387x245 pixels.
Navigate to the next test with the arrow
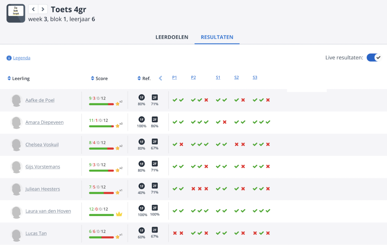pyautogui.click(x=43, y=9)
